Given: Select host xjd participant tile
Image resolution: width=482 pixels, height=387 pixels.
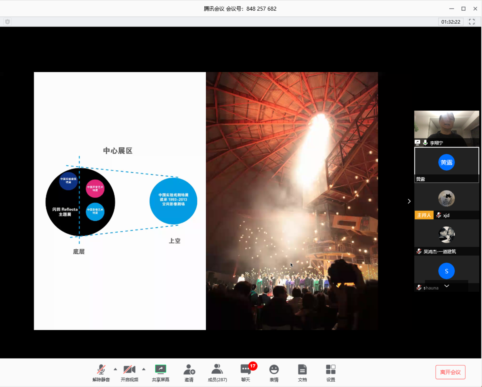Looking at the screenshot, I should [446, 201].
